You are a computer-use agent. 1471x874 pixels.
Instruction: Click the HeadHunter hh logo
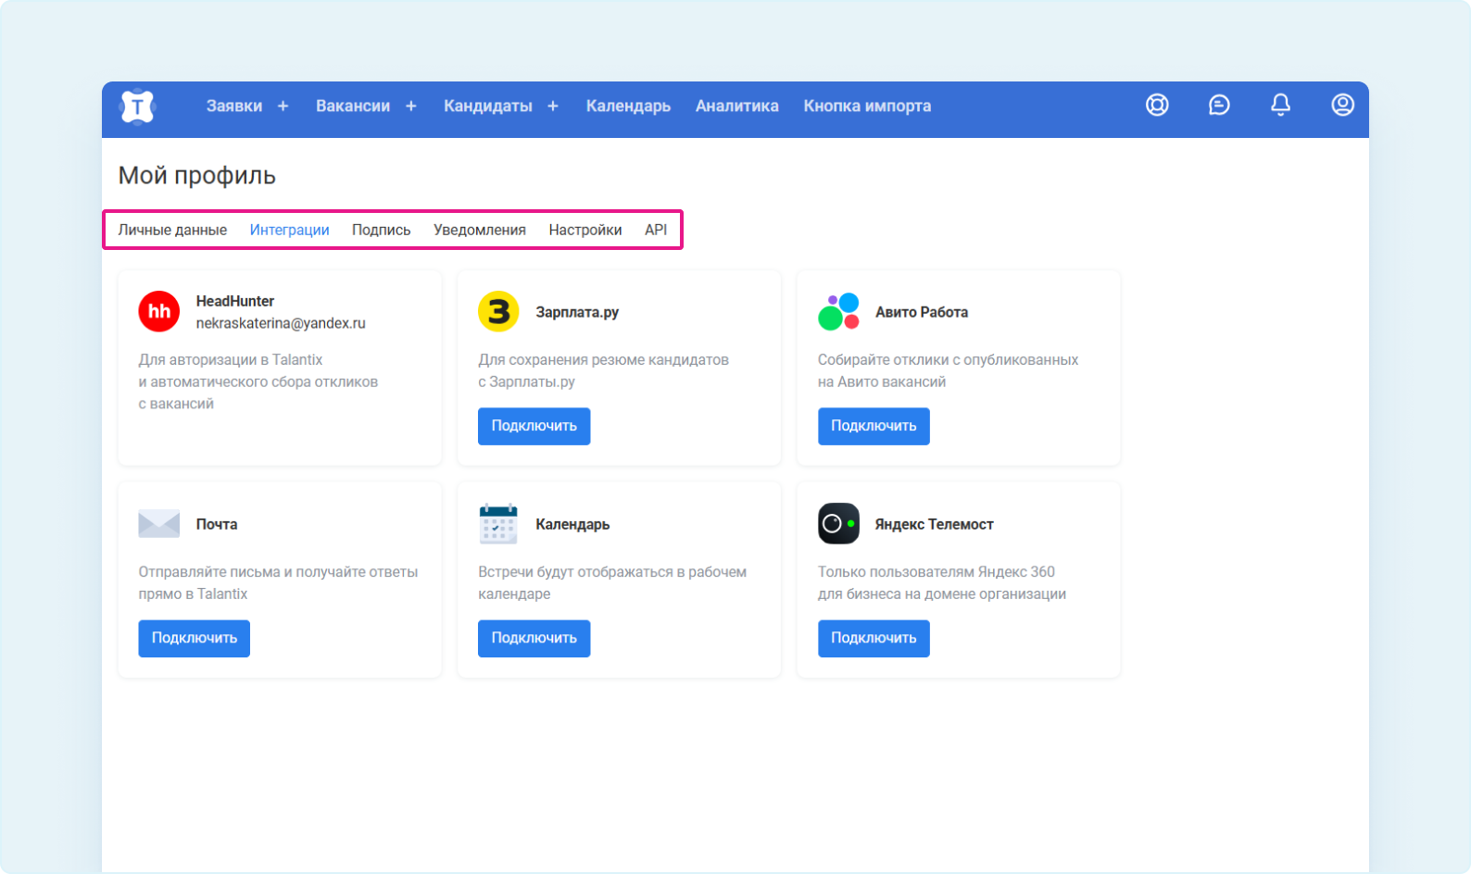(x=159, y=311)
